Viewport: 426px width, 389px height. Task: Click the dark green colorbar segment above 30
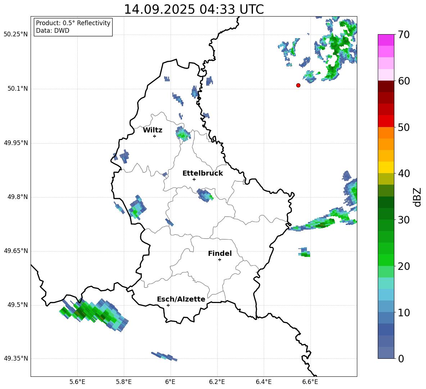(x=386, y=214)
